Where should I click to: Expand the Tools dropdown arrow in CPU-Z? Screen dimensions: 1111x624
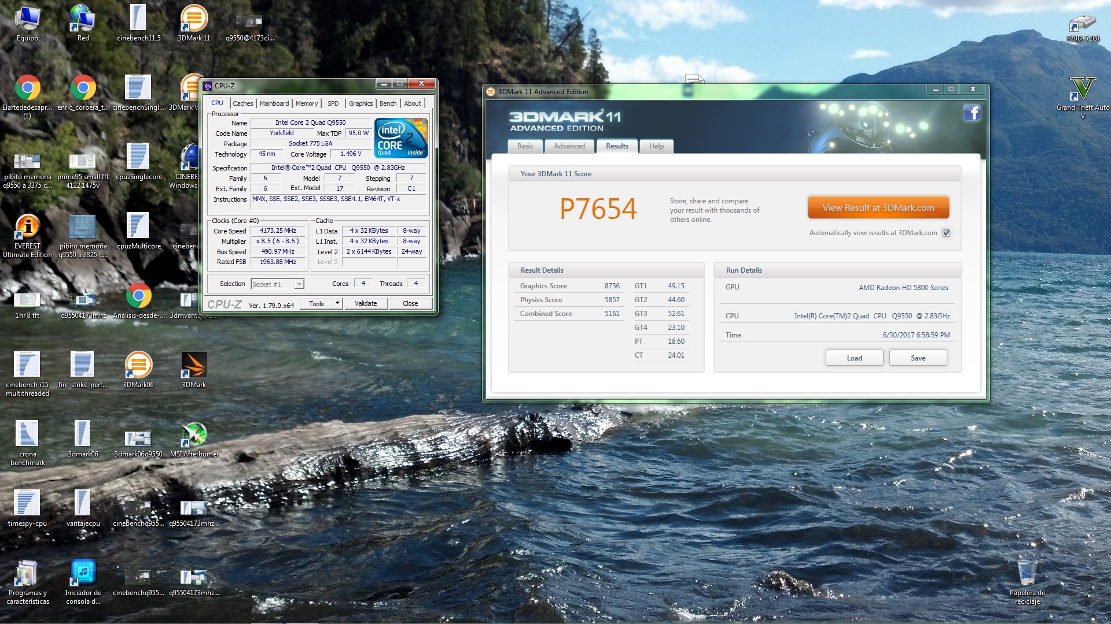coord(337,303)
